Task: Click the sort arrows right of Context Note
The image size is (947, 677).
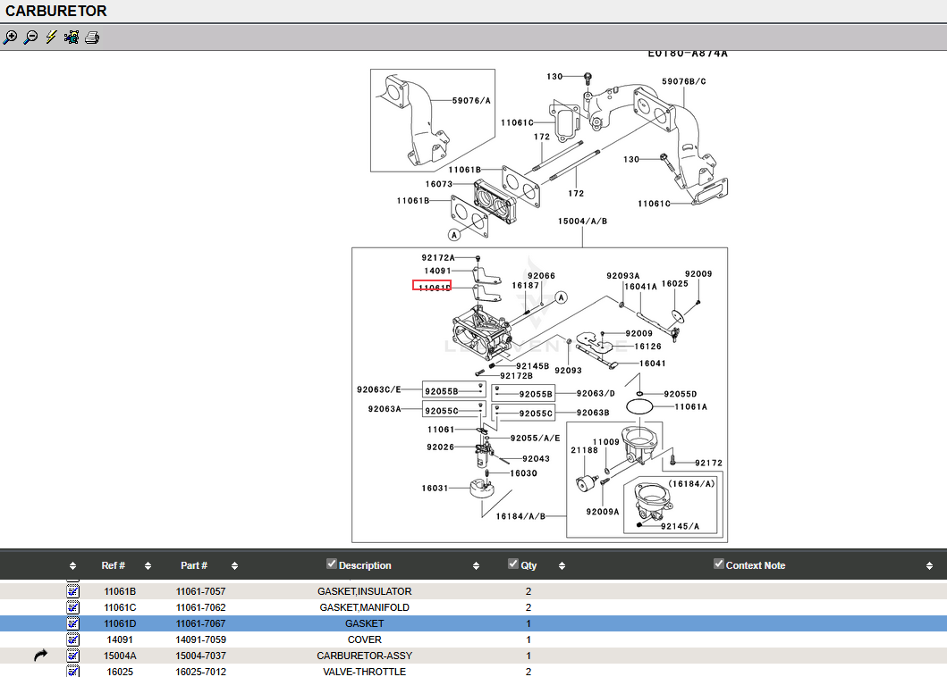Action: (x=930, y=565)
